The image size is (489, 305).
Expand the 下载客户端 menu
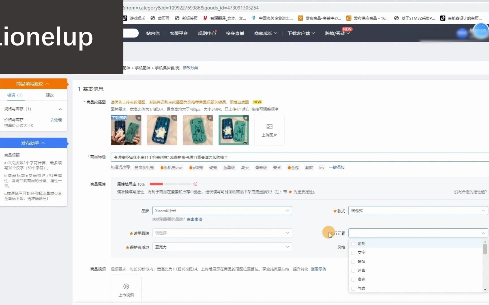click(301, 33)
